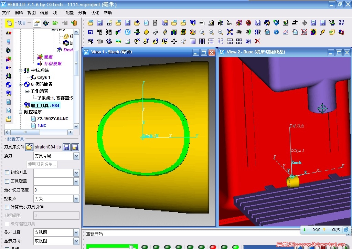The image size is (352, 249).
Task: Check the 没有缩短刀具 checkbox
Action: coord(7,224)
